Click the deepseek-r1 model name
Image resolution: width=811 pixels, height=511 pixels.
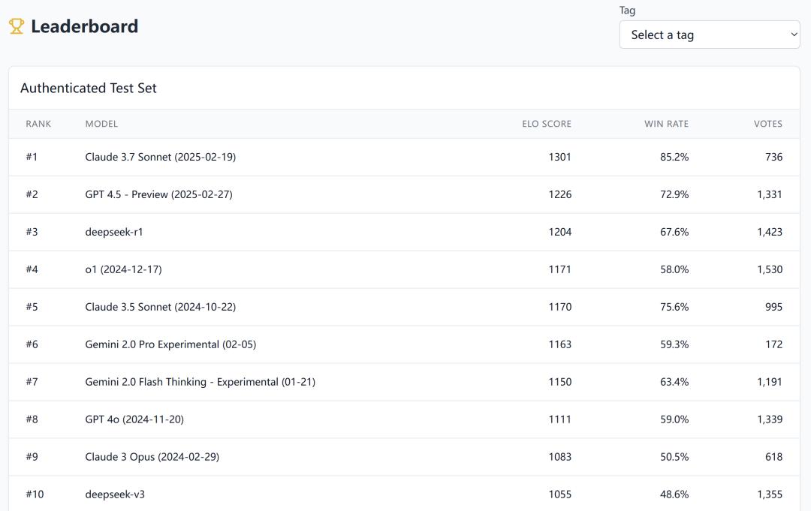pyautogui.click(x=114, y=232)
